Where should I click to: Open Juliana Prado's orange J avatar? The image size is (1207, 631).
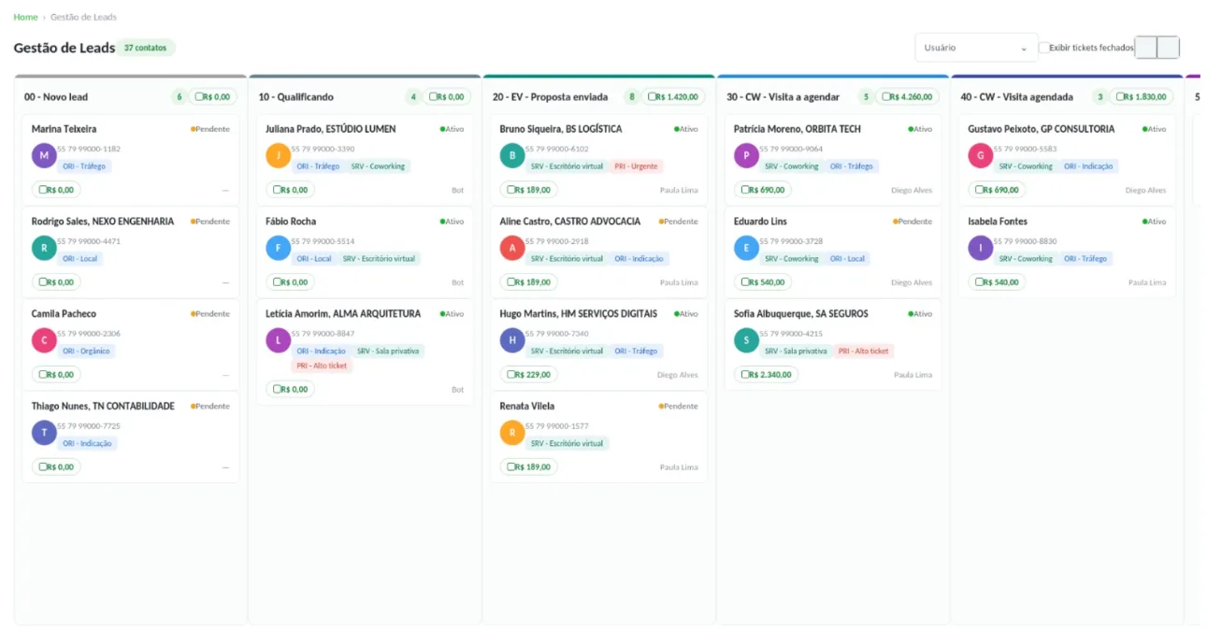(279, 156)
